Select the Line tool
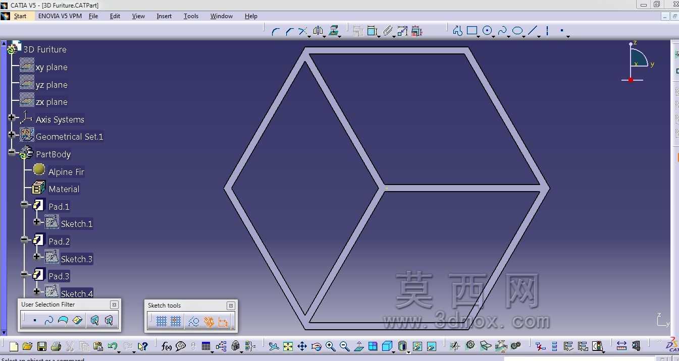Screen dimensions: 679x361 pyautogui.click(x=533, y=31)
